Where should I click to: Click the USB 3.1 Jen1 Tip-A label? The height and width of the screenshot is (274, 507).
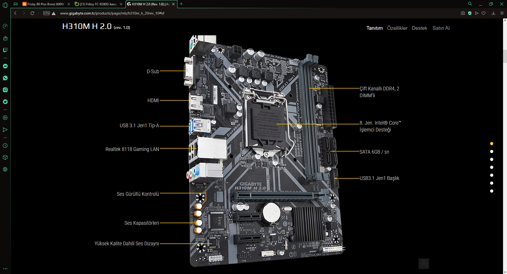(139, 125)
